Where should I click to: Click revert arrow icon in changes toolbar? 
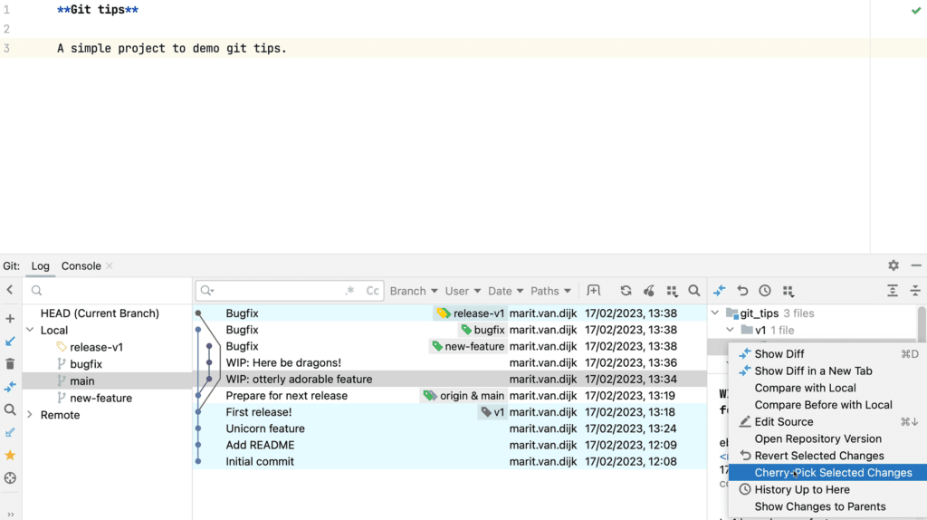[x=742, y=291]
